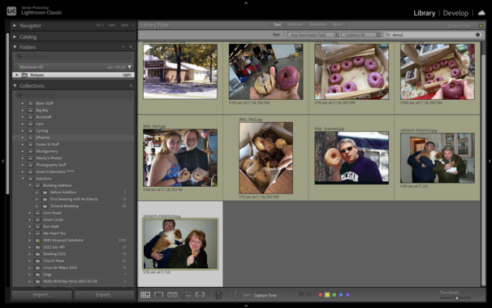Screen dimensions: 492x308
Task: Hide the top panel arrow
Action: (x=246, y=2)
